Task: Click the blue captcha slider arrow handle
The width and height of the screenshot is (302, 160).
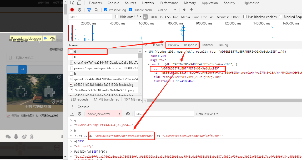Action: tap(23, 69)
